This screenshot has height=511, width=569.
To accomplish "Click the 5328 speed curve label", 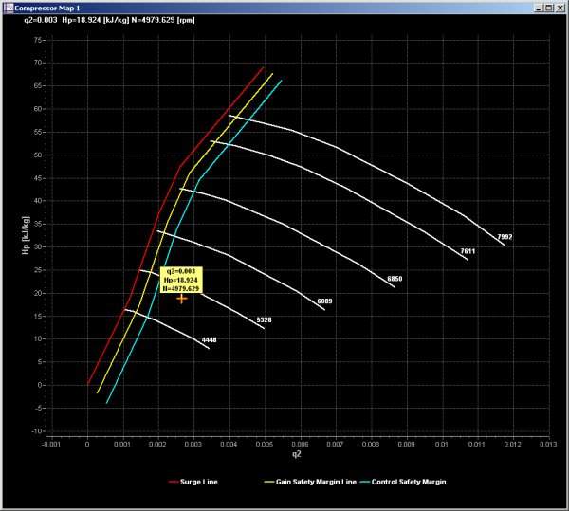I will [x=265, y=321].
